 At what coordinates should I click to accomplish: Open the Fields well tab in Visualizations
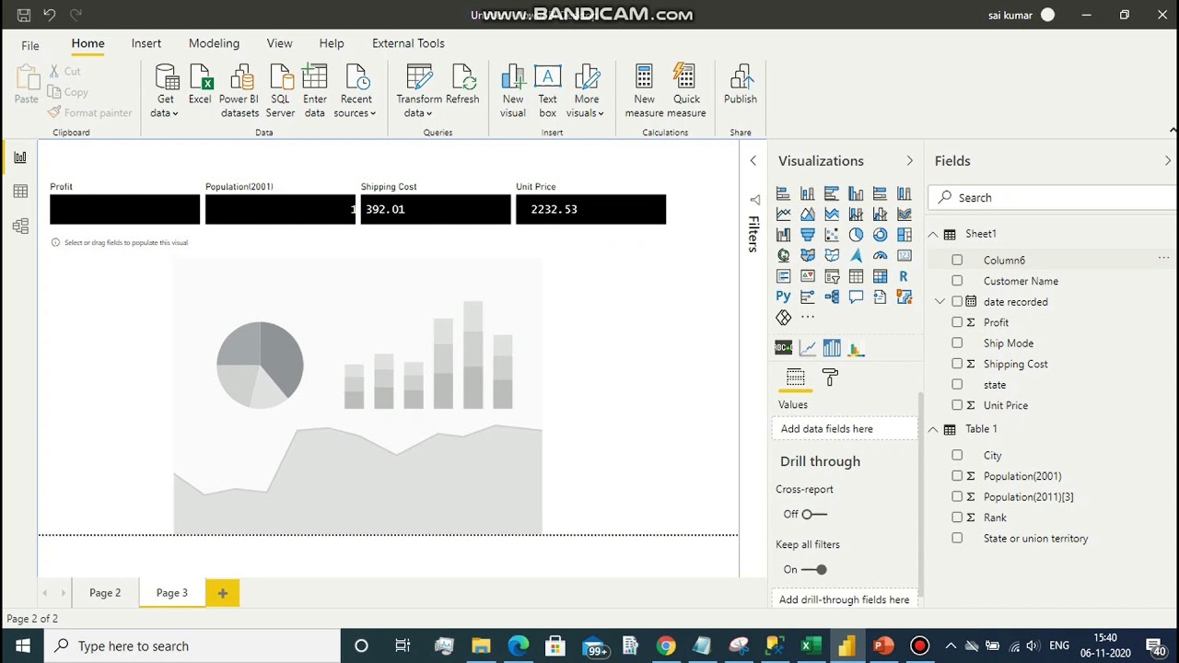click(x=796, y=378)
